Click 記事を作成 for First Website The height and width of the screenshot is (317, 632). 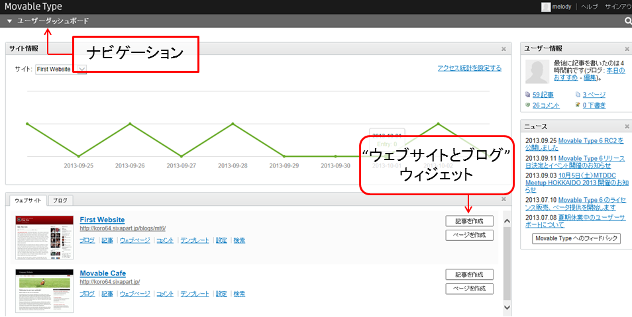tap(469, 221)
